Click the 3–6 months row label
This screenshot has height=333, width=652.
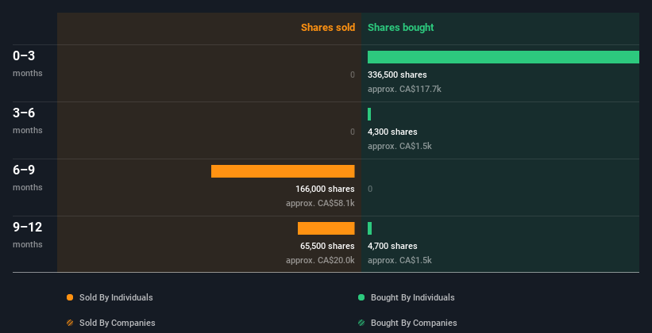28,121
